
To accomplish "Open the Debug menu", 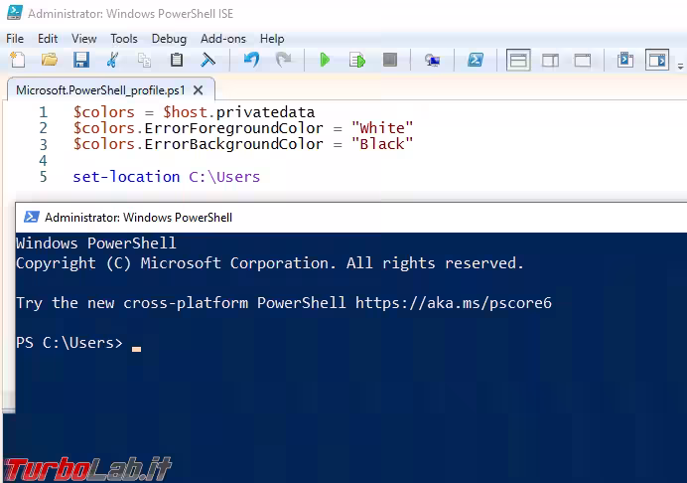I will (169, 39).
